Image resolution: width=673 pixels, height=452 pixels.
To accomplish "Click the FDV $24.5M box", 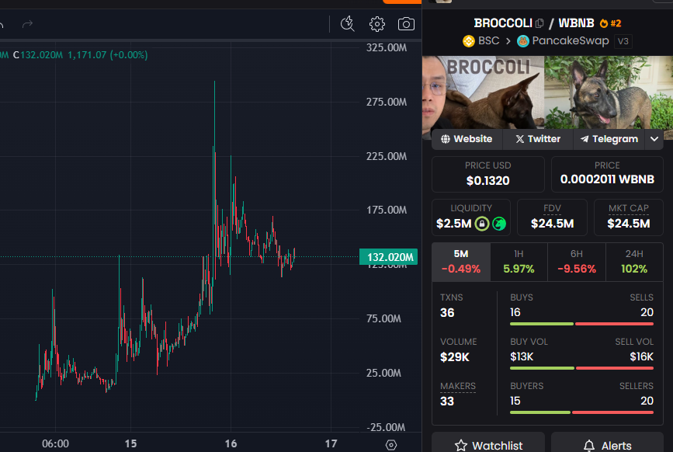I will [x=552, y=217].
